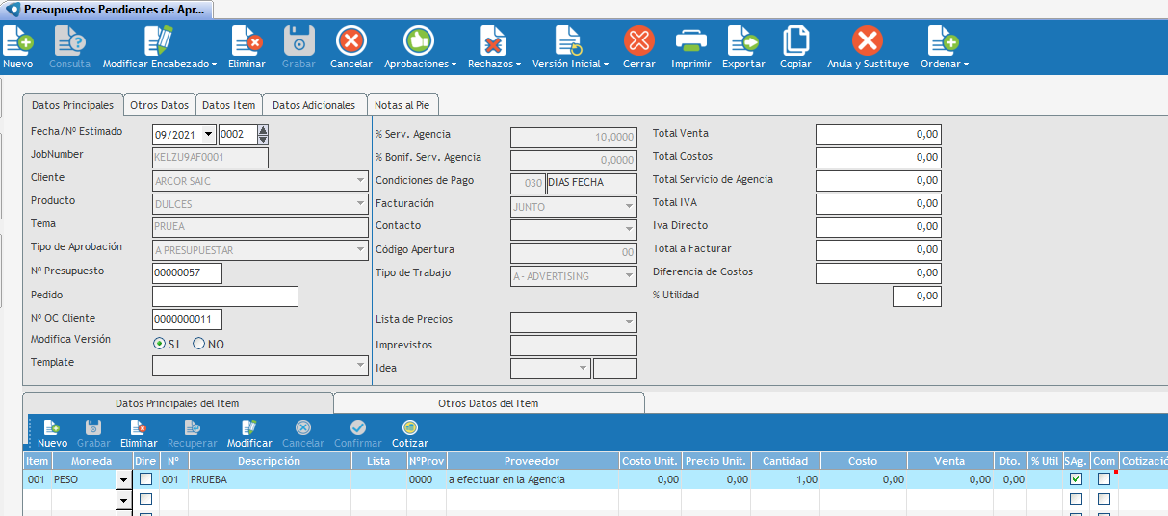Open the Ordenar toolbar icon
The height and width of the screenshot is (516, 1168).
pos(943,40)
